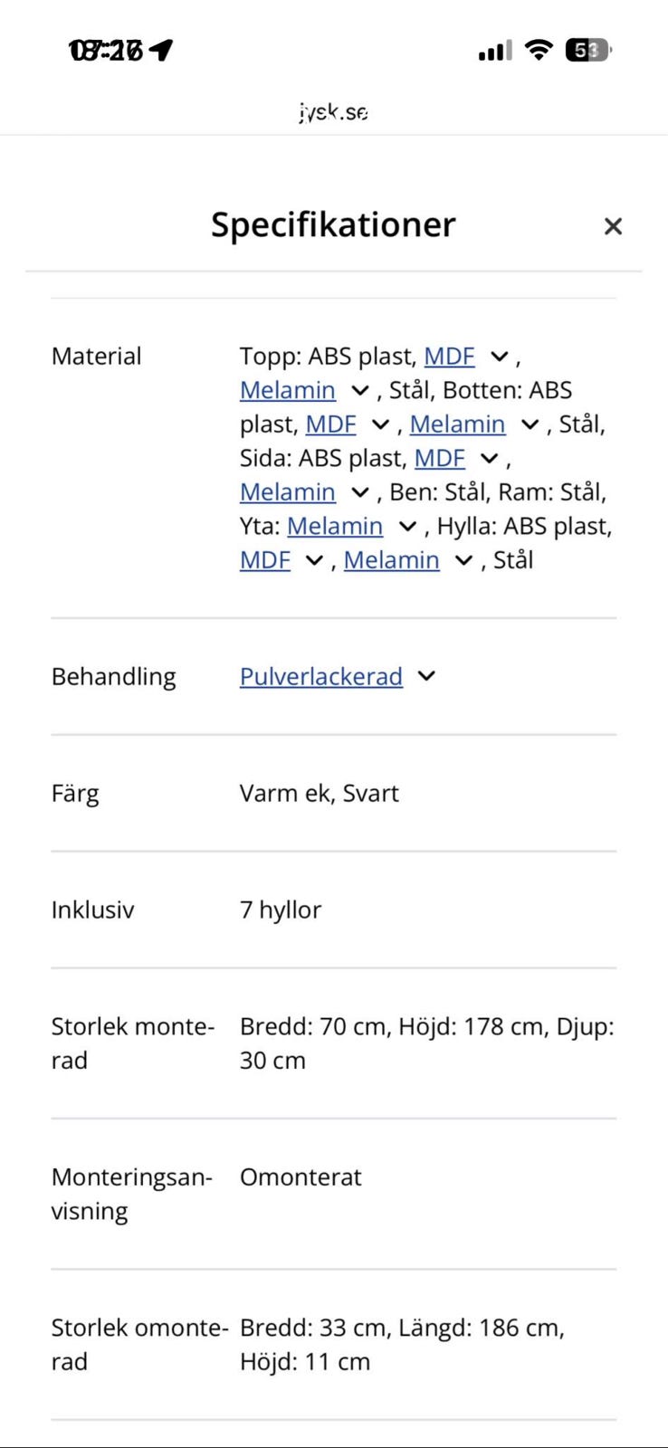Expand chevron beside the Yta Melamin
Screen dimensions: 668x1448
[407, 526]
